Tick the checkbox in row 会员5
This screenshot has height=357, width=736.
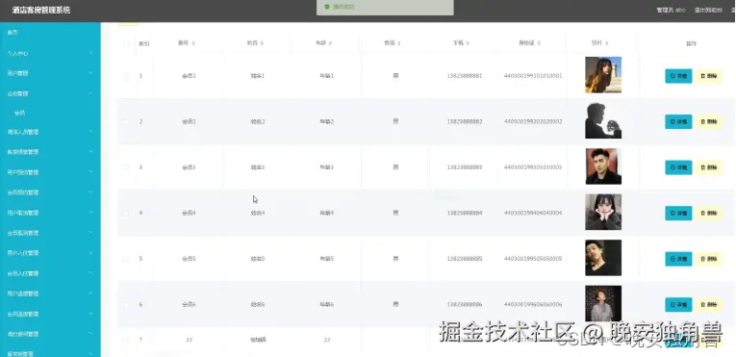[125, 259]
